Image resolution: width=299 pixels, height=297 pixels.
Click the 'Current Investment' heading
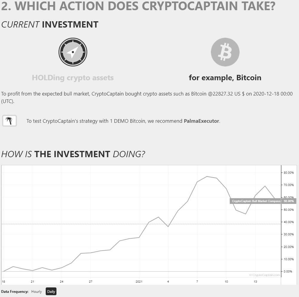(x=50, y=25)
